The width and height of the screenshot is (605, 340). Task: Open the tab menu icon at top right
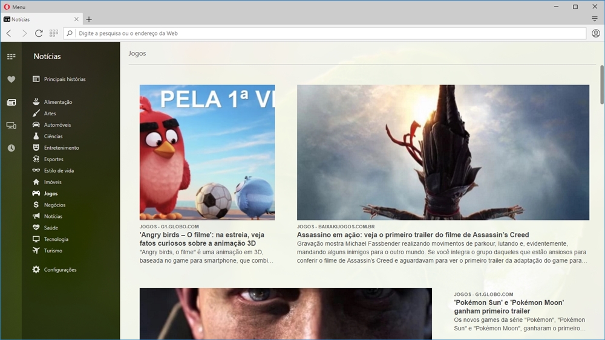(x=595, y=19)
